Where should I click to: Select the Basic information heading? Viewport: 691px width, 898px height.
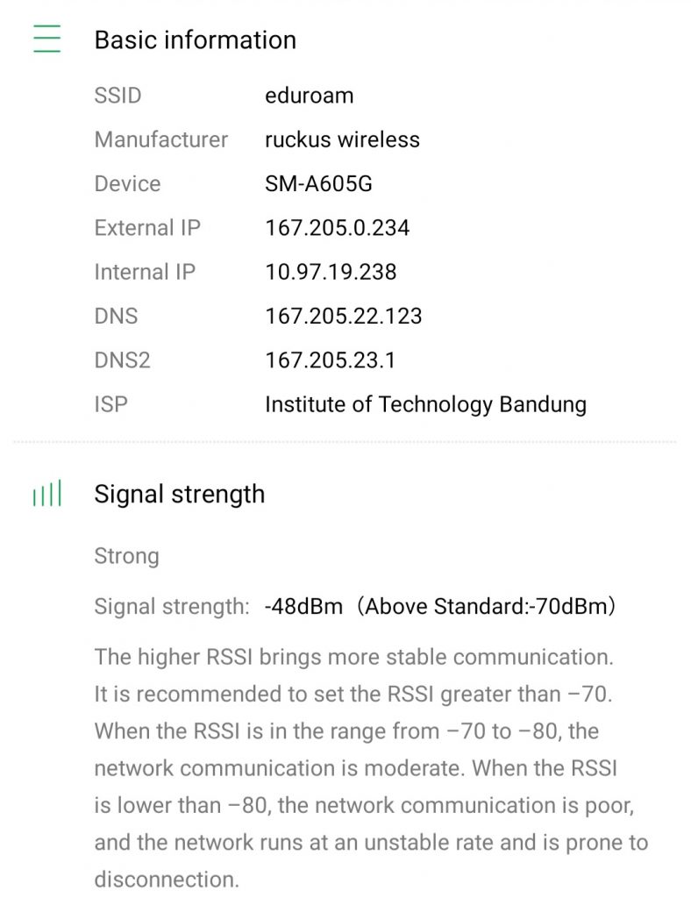[x=195, y=40]
